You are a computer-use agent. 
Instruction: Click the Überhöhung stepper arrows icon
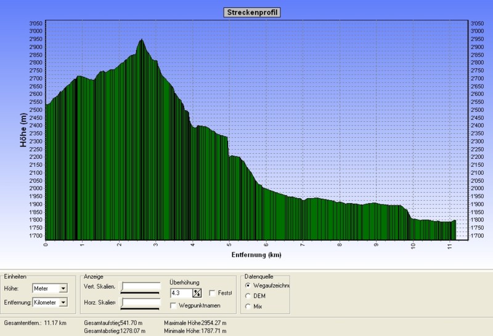point(197,293)
